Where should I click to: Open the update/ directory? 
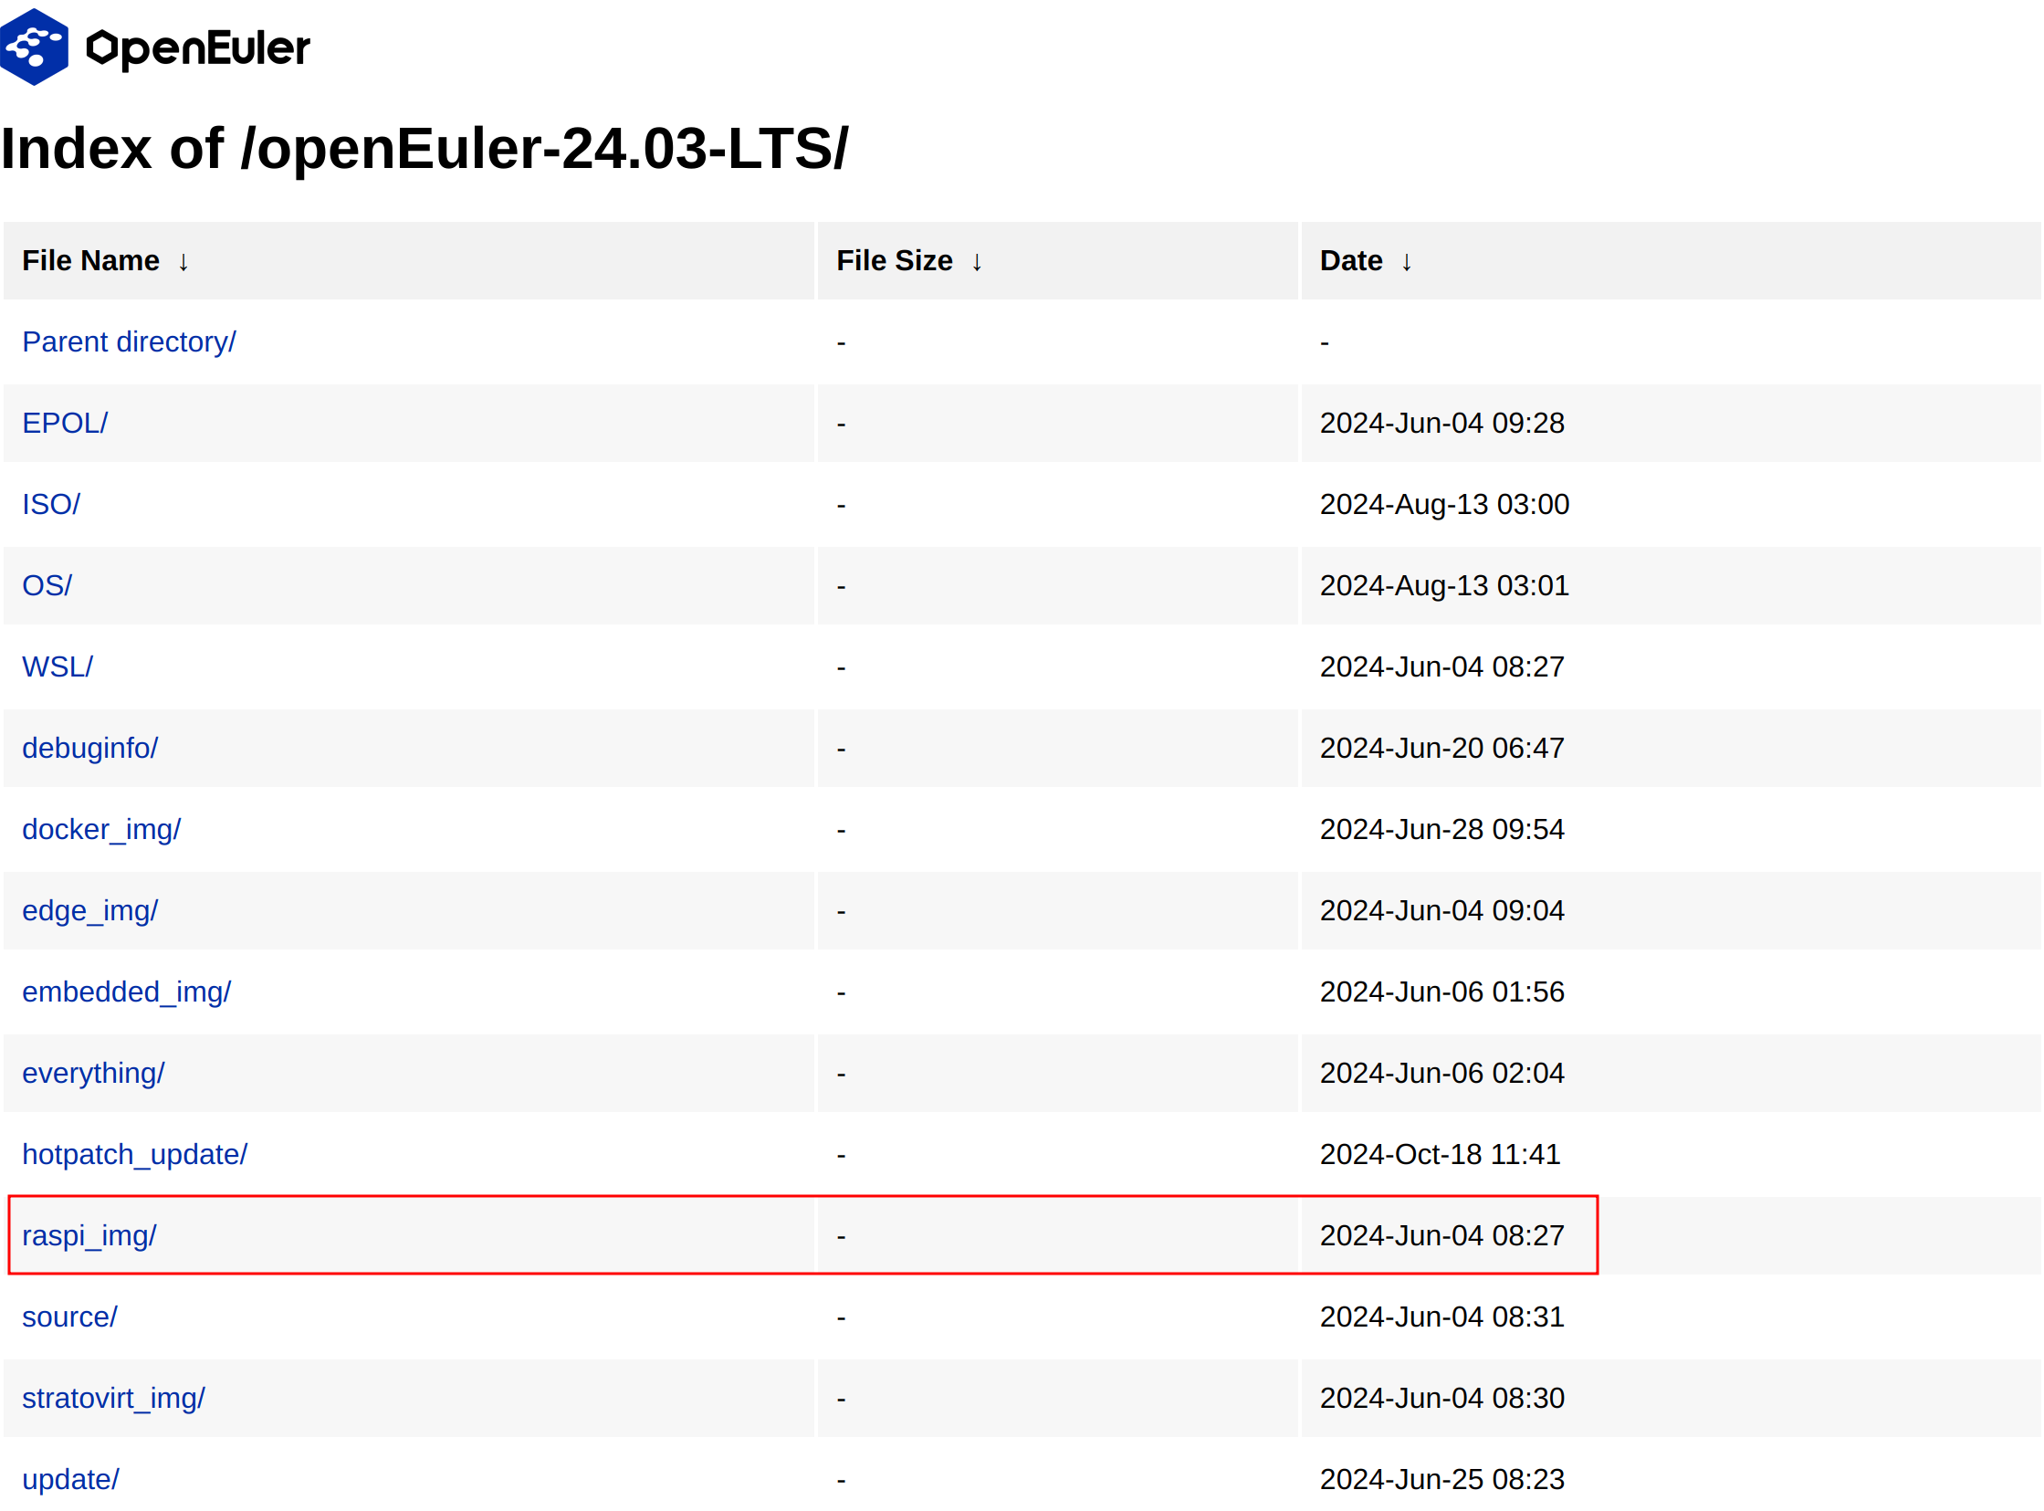[x=70, y=1481]
